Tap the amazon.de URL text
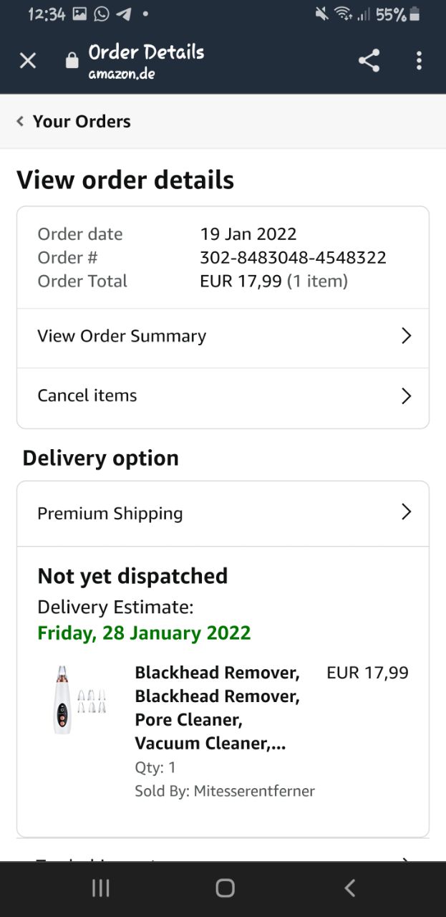Viewport: 446px width, 917px height. [122, 74]
